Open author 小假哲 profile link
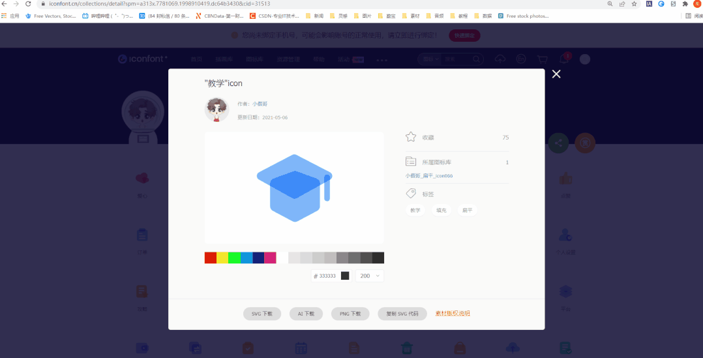The height and width of the screenshot is (358, 703). coord(260,104)
